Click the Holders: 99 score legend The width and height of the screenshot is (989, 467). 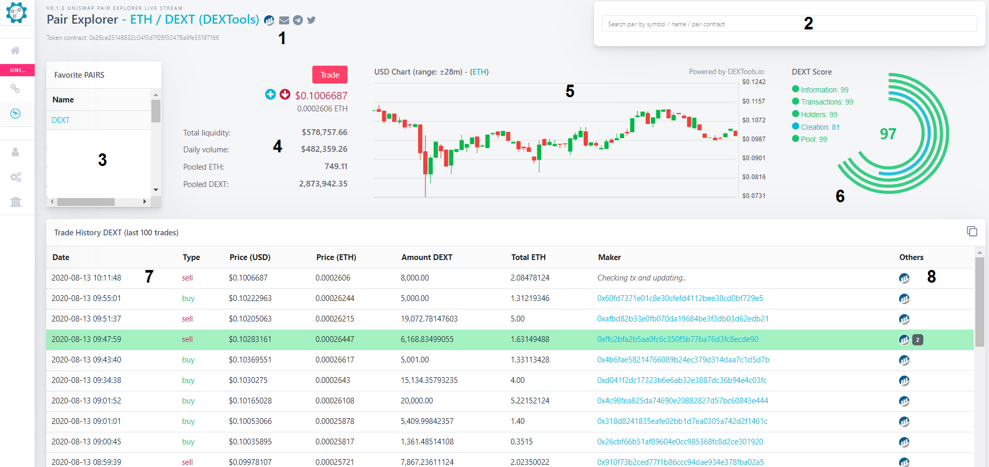tap(815, 115)
